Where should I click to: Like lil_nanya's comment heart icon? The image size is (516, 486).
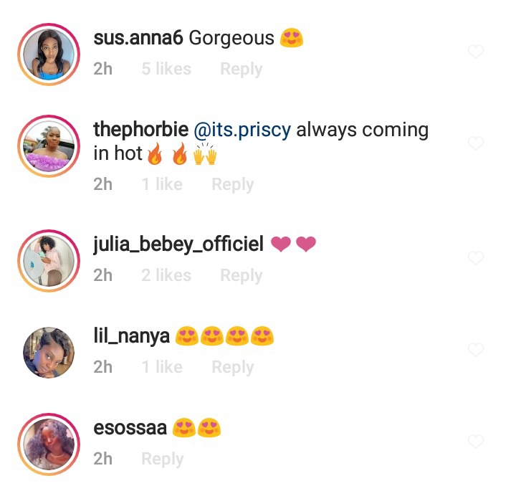pos(476,350)
